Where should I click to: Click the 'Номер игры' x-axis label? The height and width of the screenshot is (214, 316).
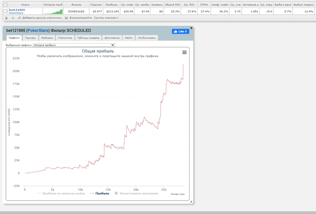click(177, 194)
